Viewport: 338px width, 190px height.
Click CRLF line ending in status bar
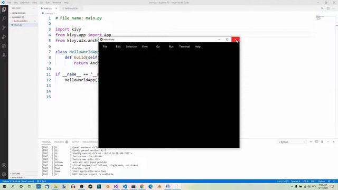pyautogui.click(x=313, y=182)
